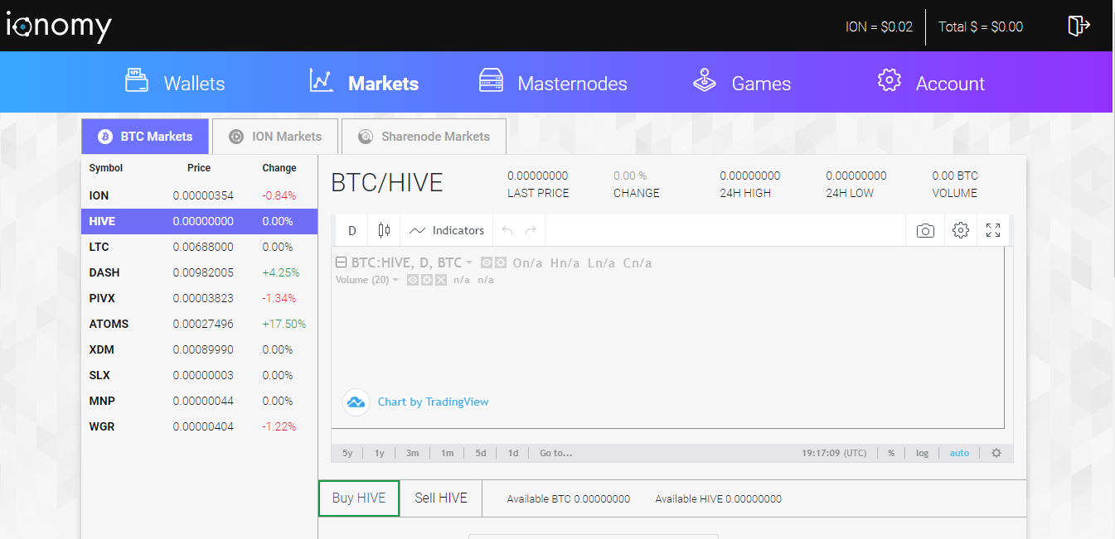Select the LTC market row

(199, 247)
